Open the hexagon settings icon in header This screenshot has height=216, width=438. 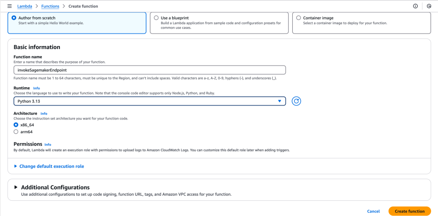tap(429, 6)
